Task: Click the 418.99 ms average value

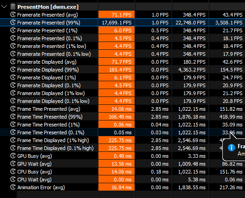Action: click(x=231, y=117)
